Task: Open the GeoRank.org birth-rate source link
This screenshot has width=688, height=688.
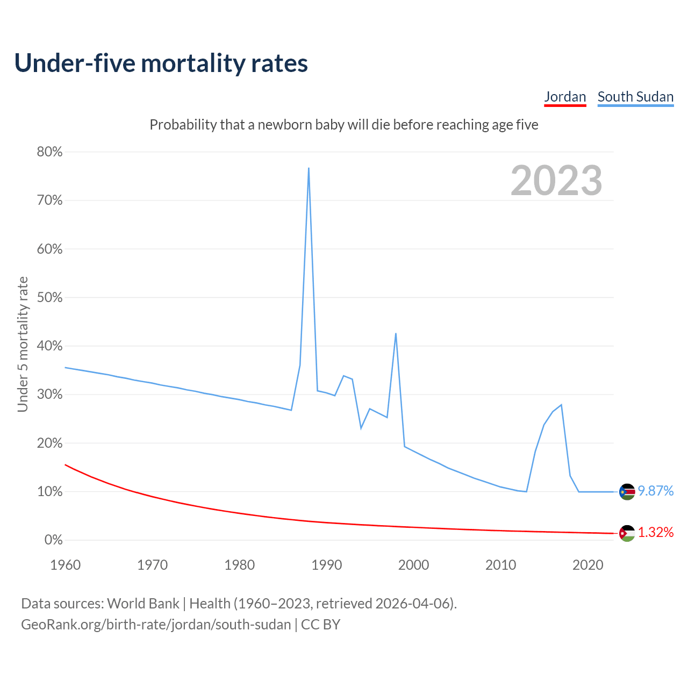Action: tap(156, 624)
